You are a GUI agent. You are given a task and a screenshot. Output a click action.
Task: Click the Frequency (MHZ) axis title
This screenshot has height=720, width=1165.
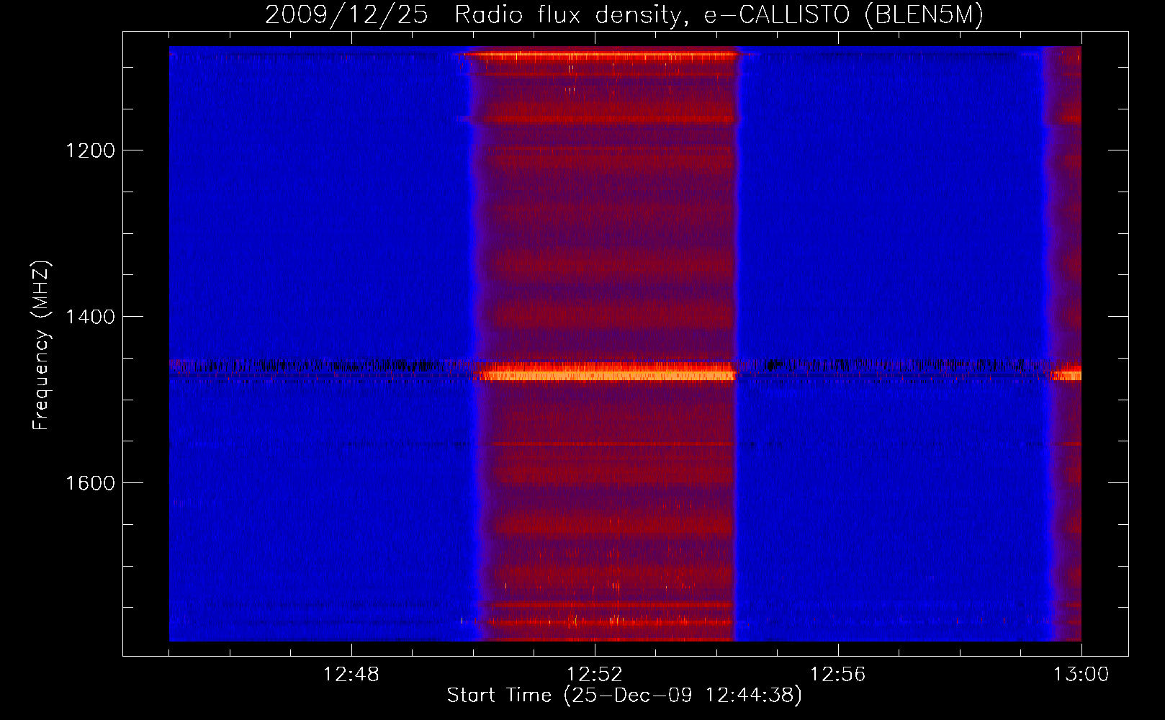tap(40, 346)
